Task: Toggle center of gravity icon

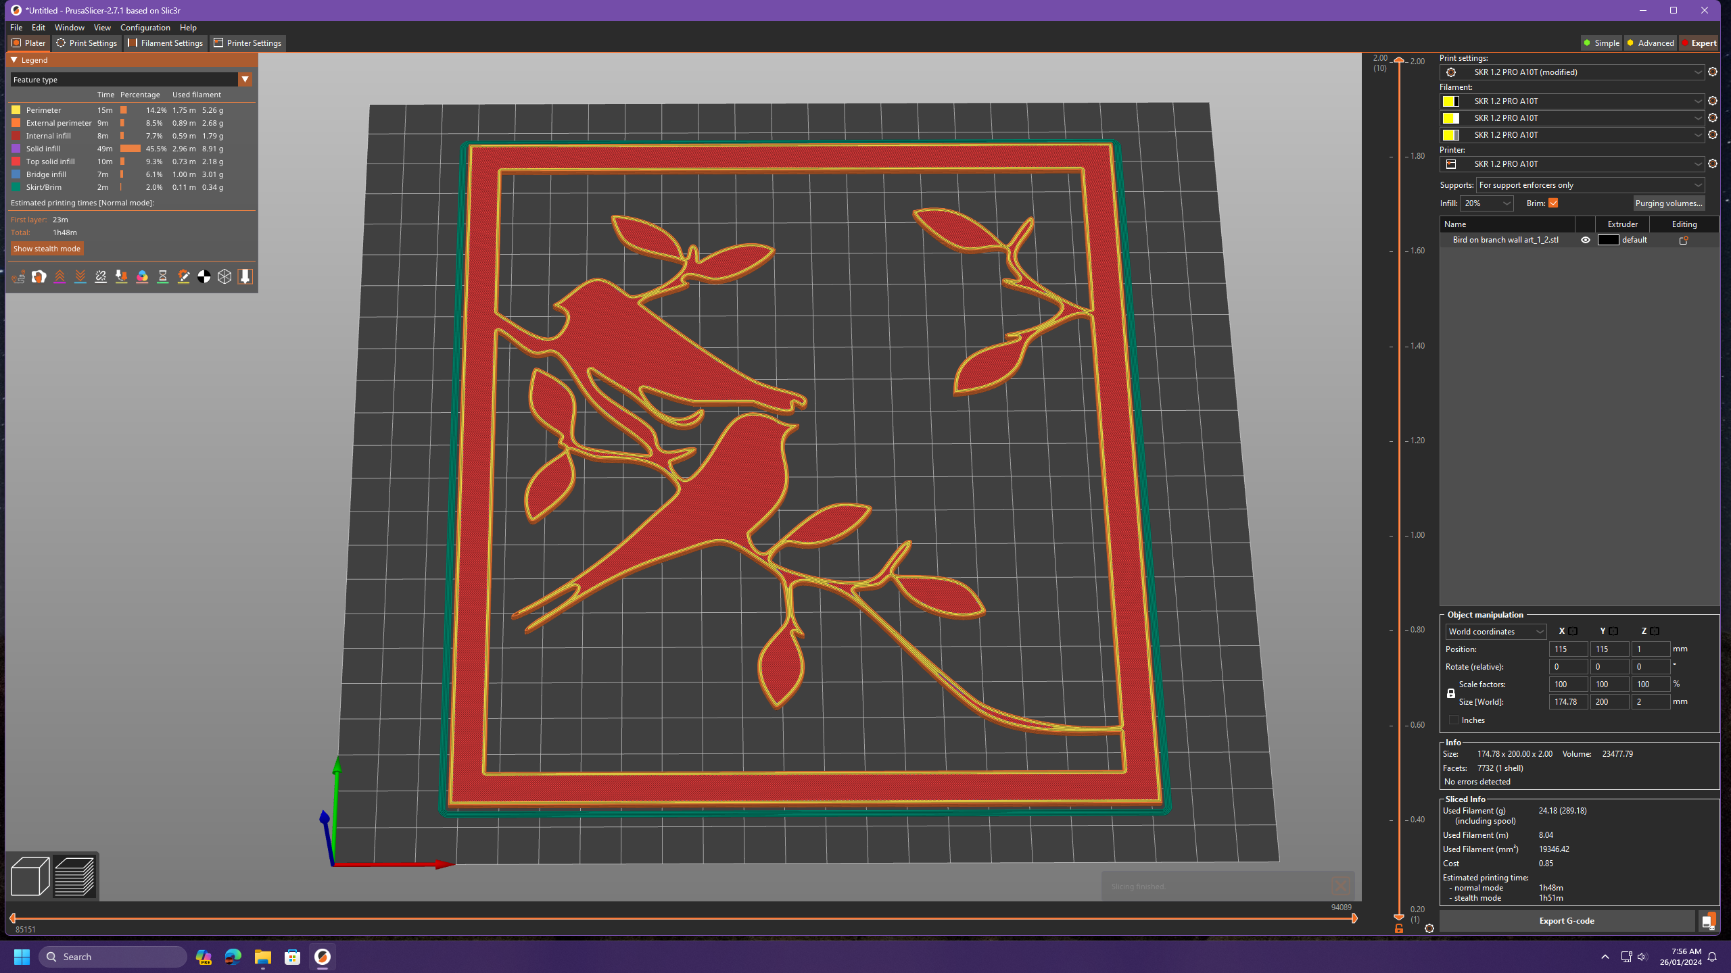Action: click(204, 276)
